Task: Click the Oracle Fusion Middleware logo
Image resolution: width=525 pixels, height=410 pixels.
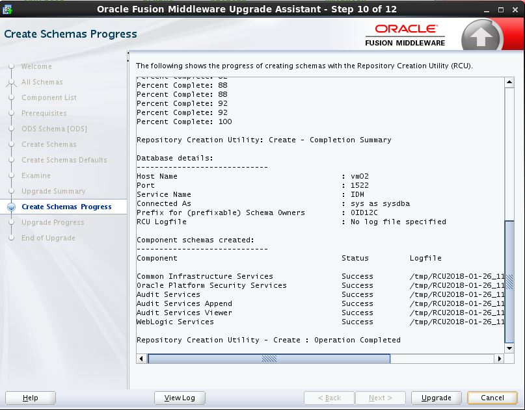Action: point(405,35)
